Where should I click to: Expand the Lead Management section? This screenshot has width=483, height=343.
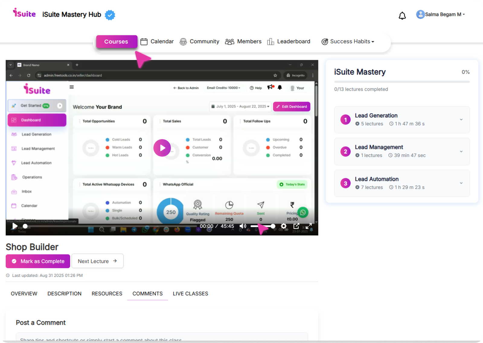pyautogui.click(x=461, y=151)
